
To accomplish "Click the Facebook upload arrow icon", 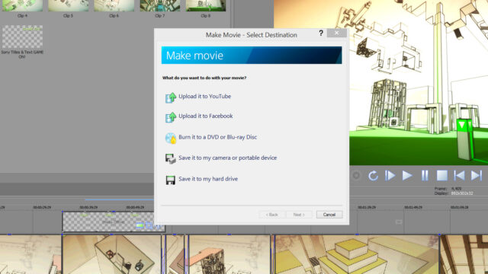I will pos(171,117).
